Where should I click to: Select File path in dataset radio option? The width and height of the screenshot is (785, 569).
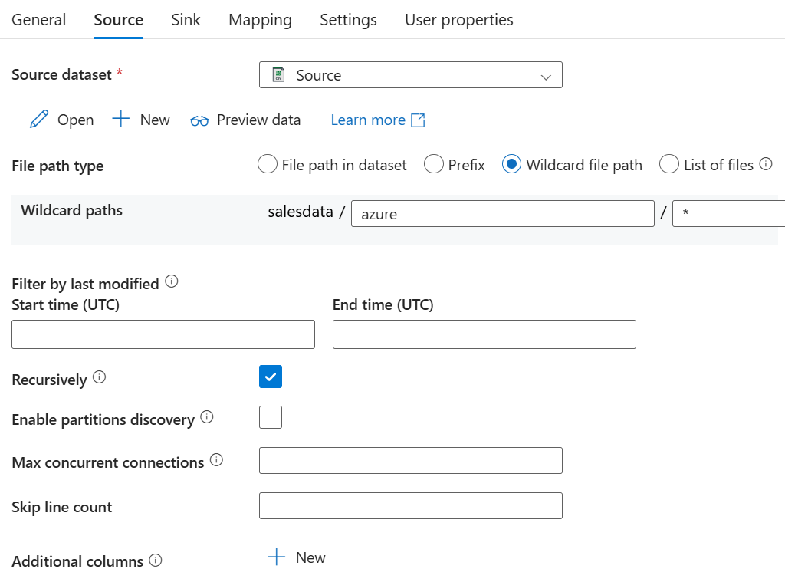267,164
